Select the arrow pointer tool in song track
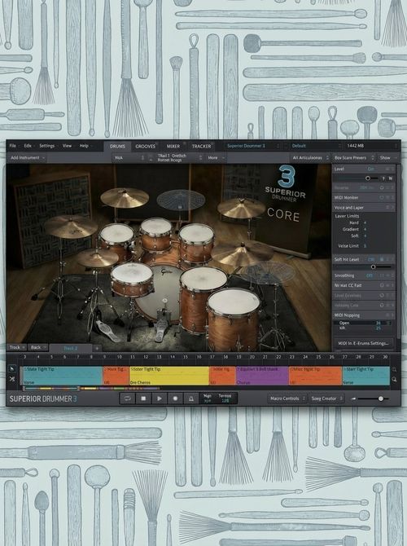The image size is (407, 546). click(x=12, y=369)
